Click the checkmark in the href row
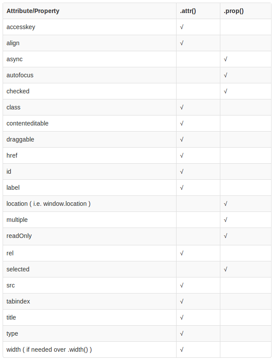 coord(182,156)
